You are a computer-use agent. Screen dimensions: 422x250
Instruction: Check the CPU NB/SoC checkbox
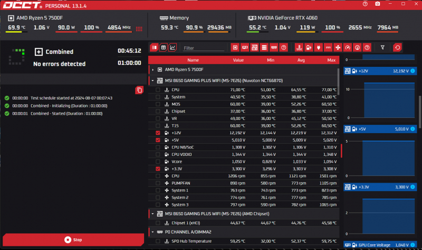click(158, 147)
